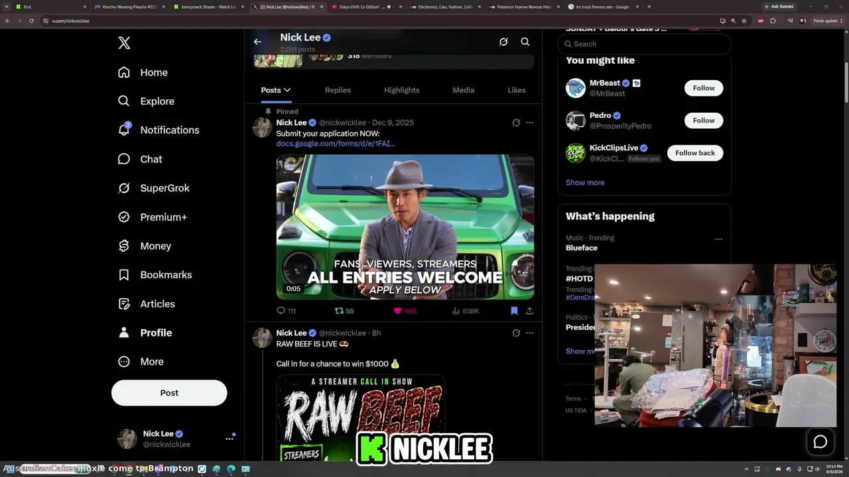This screenshot has width=849, height=477.
Task: Show hidden system tray icons
Action: 746,469
